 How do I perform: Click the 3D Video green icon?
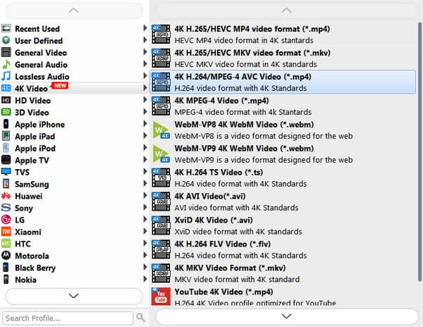pyautogui.click(x=6, y=112)
